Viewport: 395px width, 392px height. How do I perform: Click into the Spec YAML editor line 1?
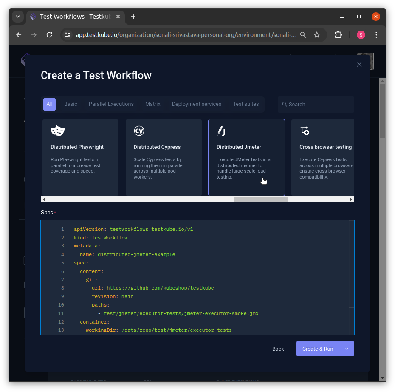tap(133, 230)
